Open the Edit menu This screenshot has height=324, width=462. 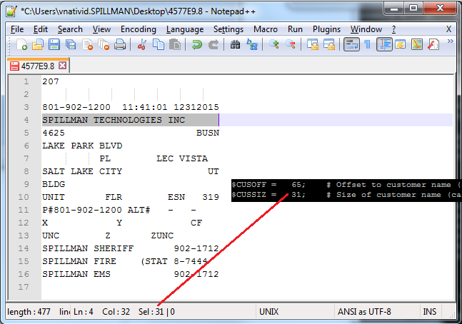[41, 29]
